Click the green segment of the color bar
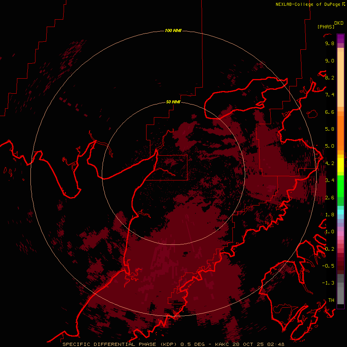The width and height of the screenshot is (347, 347). coord(340,186)
